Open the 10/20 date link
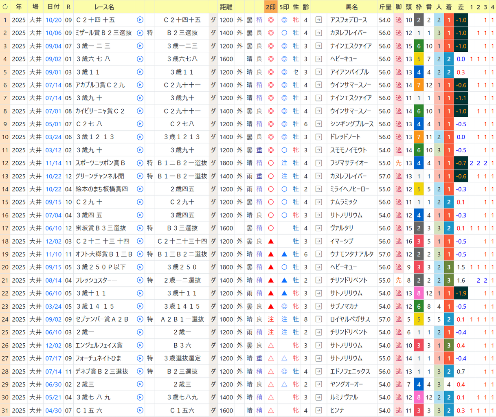Viewport: 496px width, 417px height. pos(53,20)
